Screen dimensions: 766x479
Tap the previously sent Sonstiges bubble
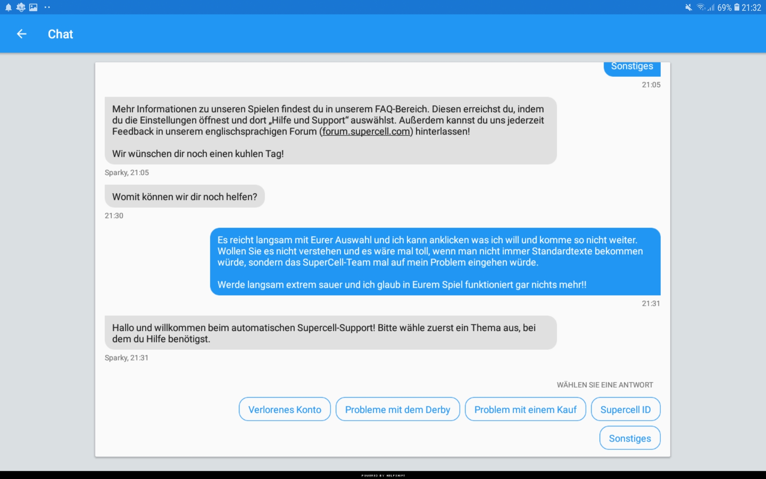(x=632, y=68)
